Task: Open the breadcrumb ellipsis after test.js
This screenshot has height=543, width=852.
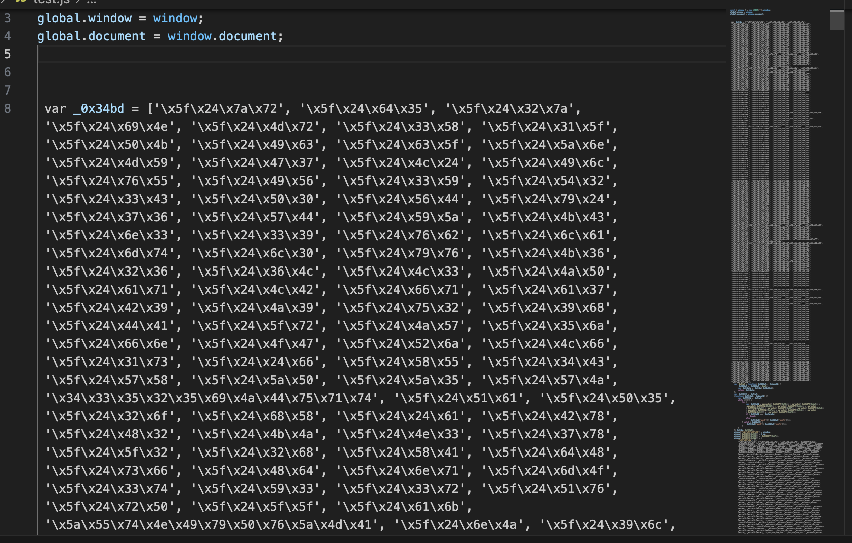Action: point(91,2)
